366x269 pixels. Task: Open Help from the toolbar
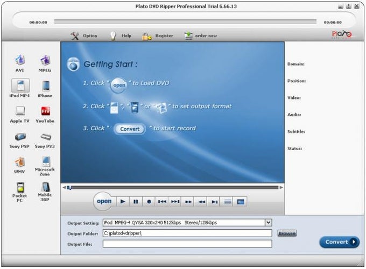[x=121, y=36]
